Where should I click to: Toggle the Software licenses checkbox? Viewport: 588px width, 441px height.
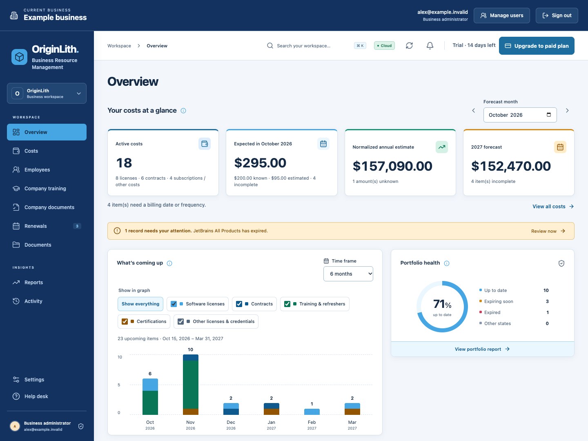tap(174, 304)
